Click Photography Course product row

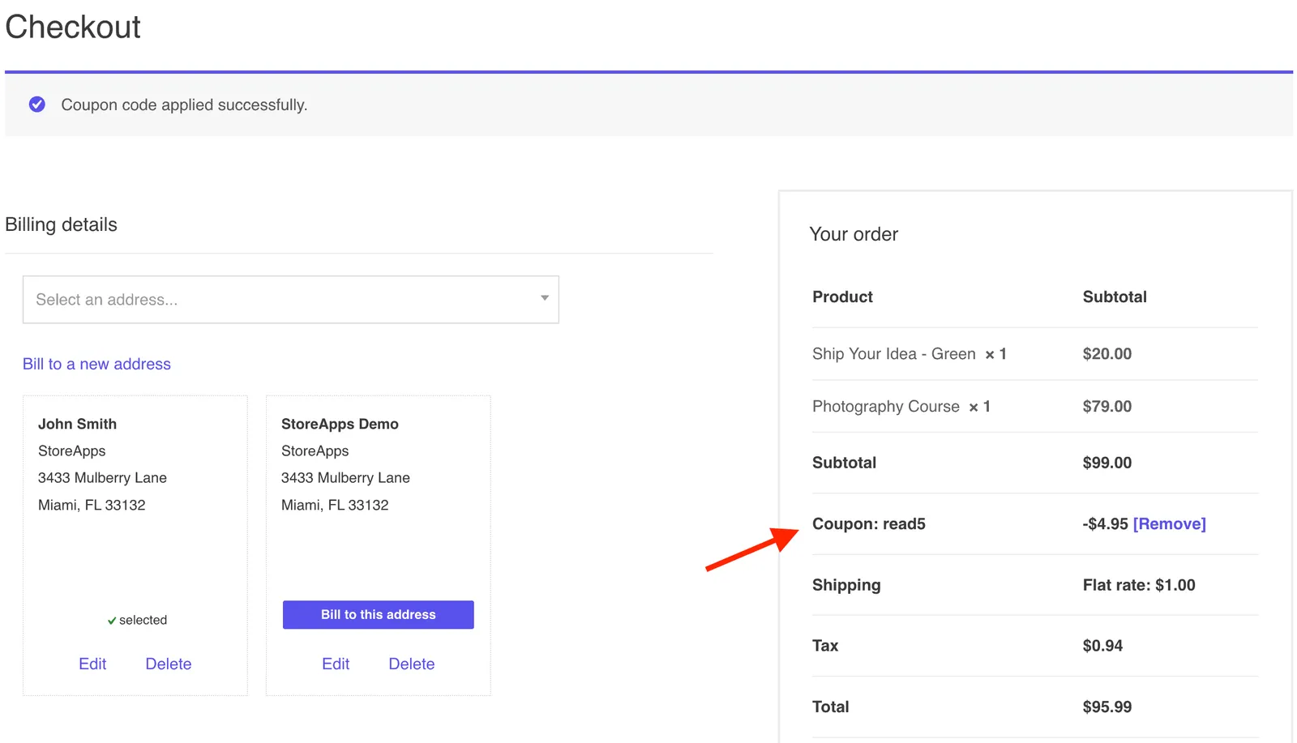tap(1035, 407)
